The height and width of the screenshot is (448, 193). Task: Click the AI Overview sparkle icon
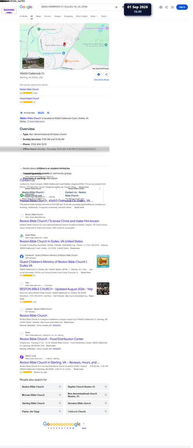tap(21, 113)
